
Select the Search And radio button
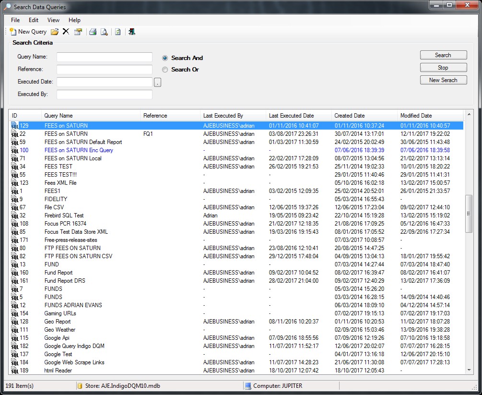tap(165, 58)
